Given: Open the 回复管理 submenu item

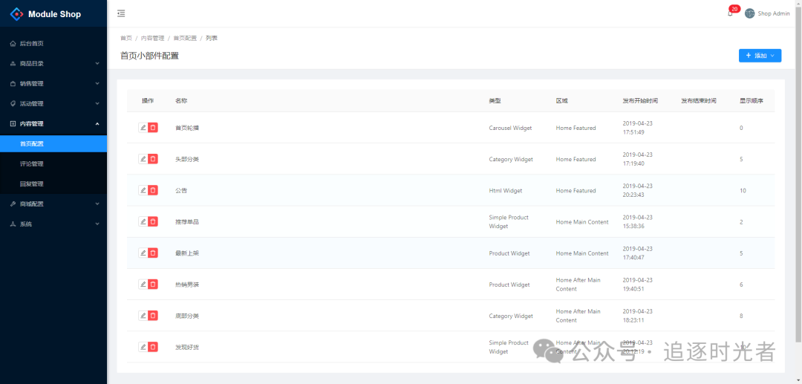Looking at the screenshot, I should click(53, 183).
